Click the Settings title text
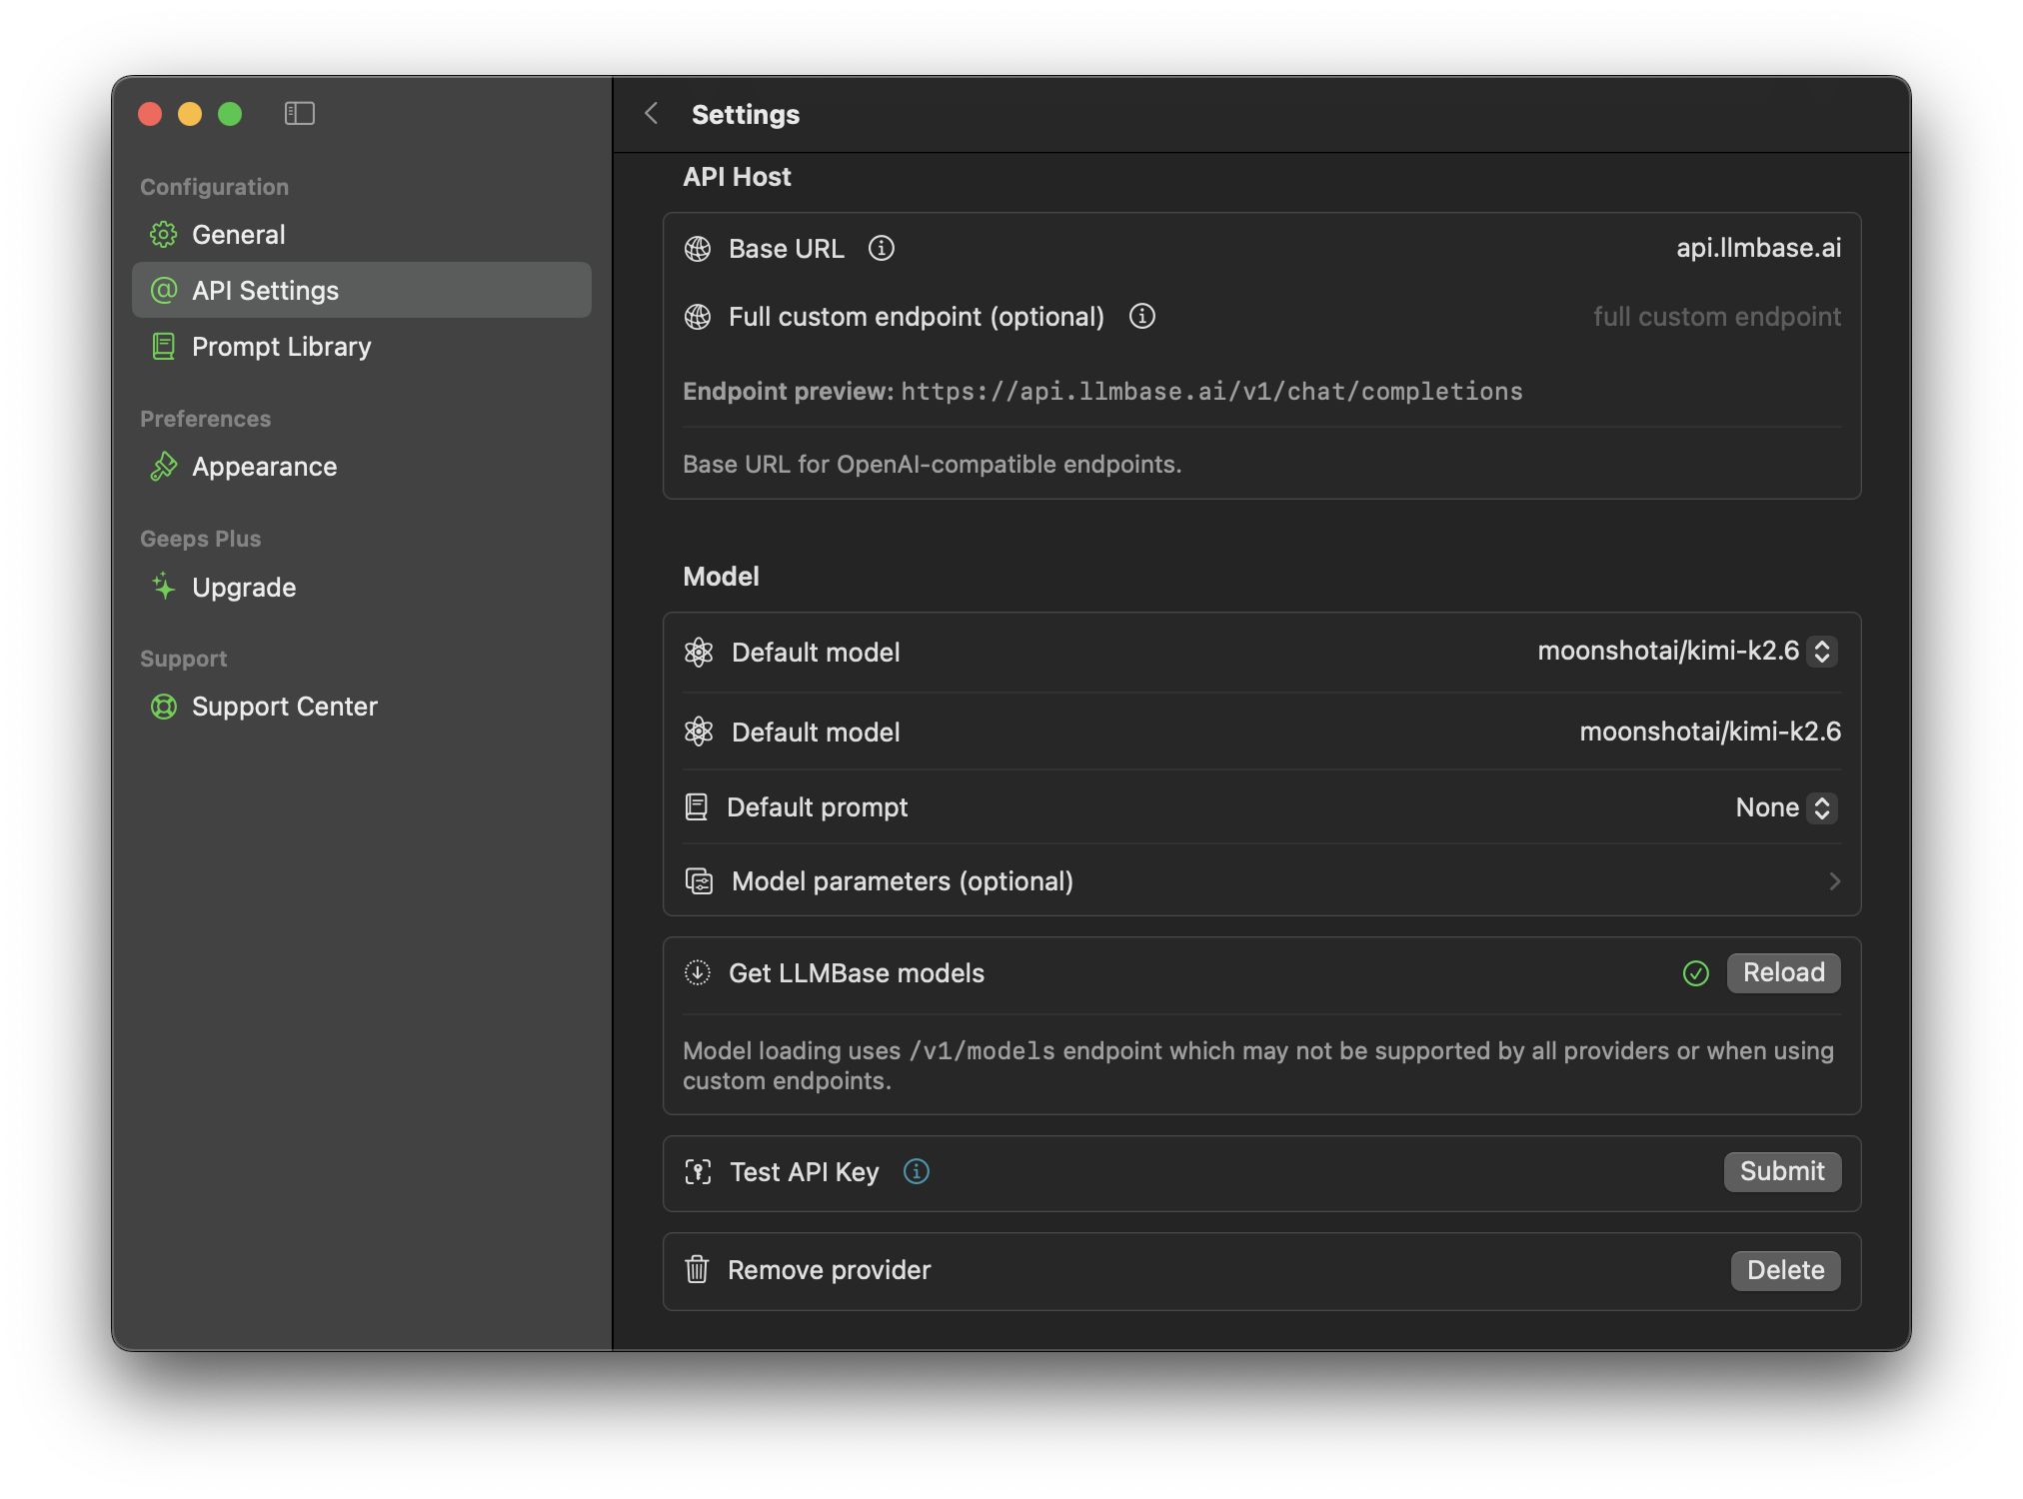 point(746,115)
